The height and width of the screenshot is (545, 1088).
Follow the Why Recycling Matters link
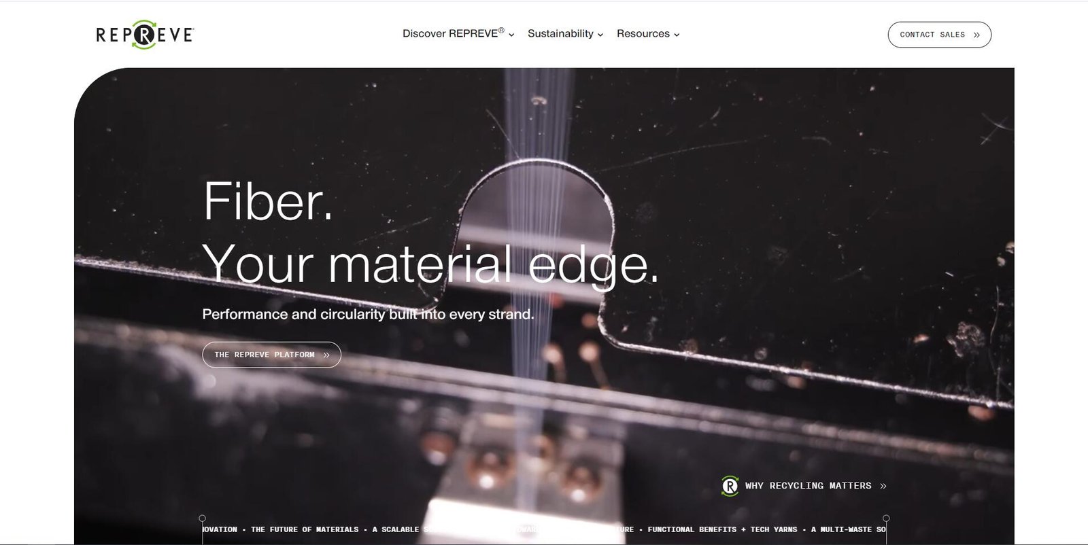click(x=804, y=486)
